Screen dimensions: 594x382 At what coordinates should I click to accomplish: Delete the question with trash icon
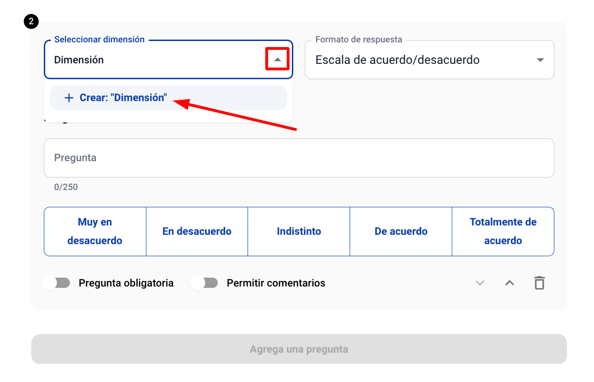tap(539, 283)
